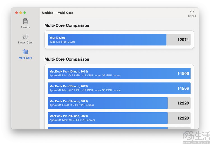Click the window title Untitled — Multi-Core
The image size is (210, 144).
[57, 13]
